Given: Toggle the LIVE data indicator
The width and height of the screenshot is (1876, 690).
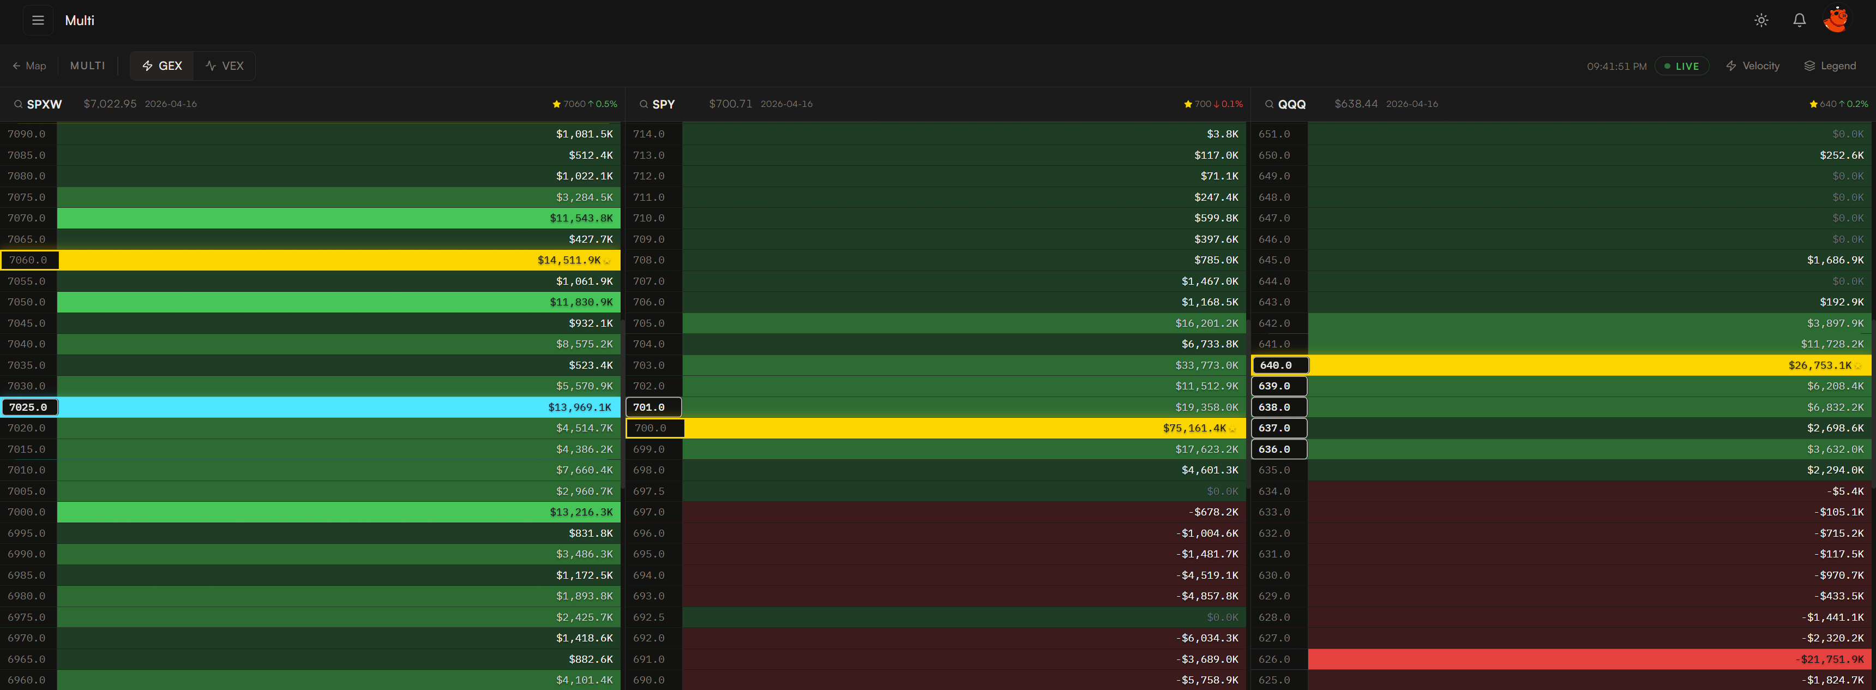Looking at the screenshot, I should 1682,65.
